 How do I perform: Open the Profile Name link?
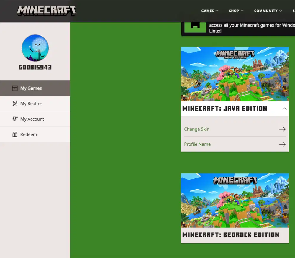(x=197, y=144)
